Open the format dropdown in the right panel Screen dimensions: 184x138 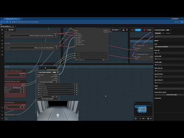click(x=169, y=89)
